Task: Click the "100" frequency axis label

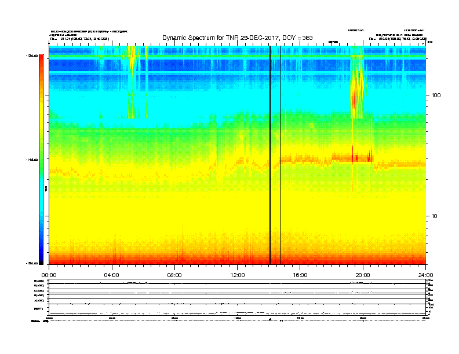Action: coord(436,95)
